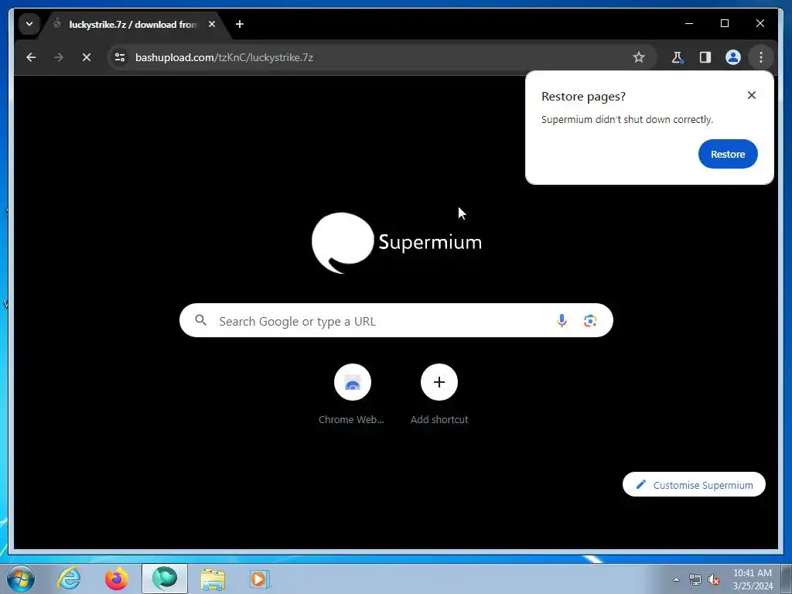Screen dimensions: 792x594
Task: Go back to the previous page
Action: pos(31,57)
